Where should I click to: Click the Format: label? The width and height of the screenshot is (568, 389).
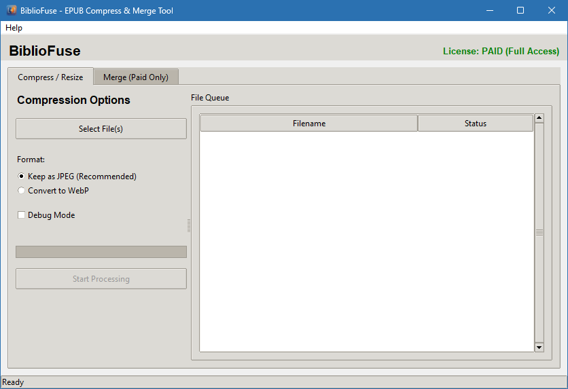pos(31,160)
